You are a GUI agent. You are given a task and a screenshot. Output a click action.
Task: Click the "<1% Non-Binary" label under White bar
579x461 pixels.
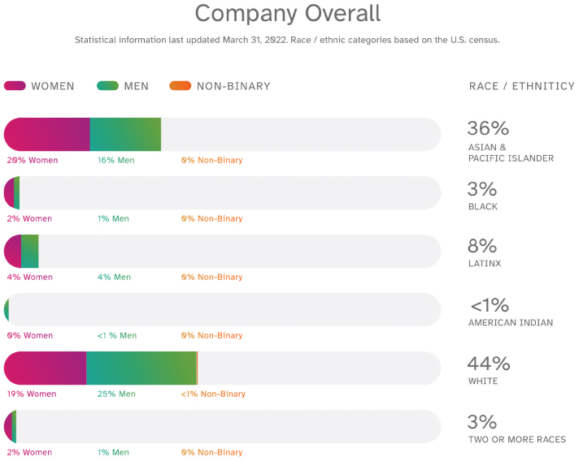click(213, 394)
